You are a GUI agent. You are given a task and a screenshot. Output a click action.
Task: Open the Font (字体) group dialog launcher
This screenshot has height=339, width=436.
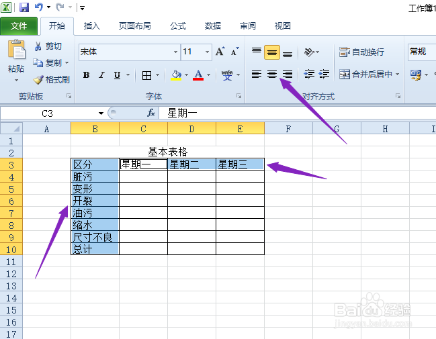(x=238, y=96)
